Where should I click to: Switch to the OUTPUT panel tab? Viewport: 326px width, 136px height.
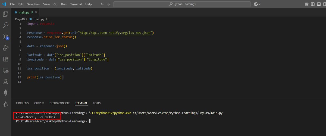(39, 103)
